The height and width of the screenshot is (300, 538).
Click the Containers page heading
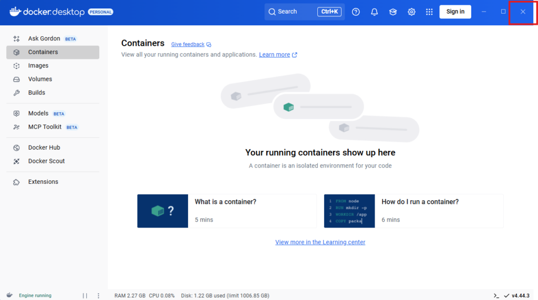click(143, 43)
